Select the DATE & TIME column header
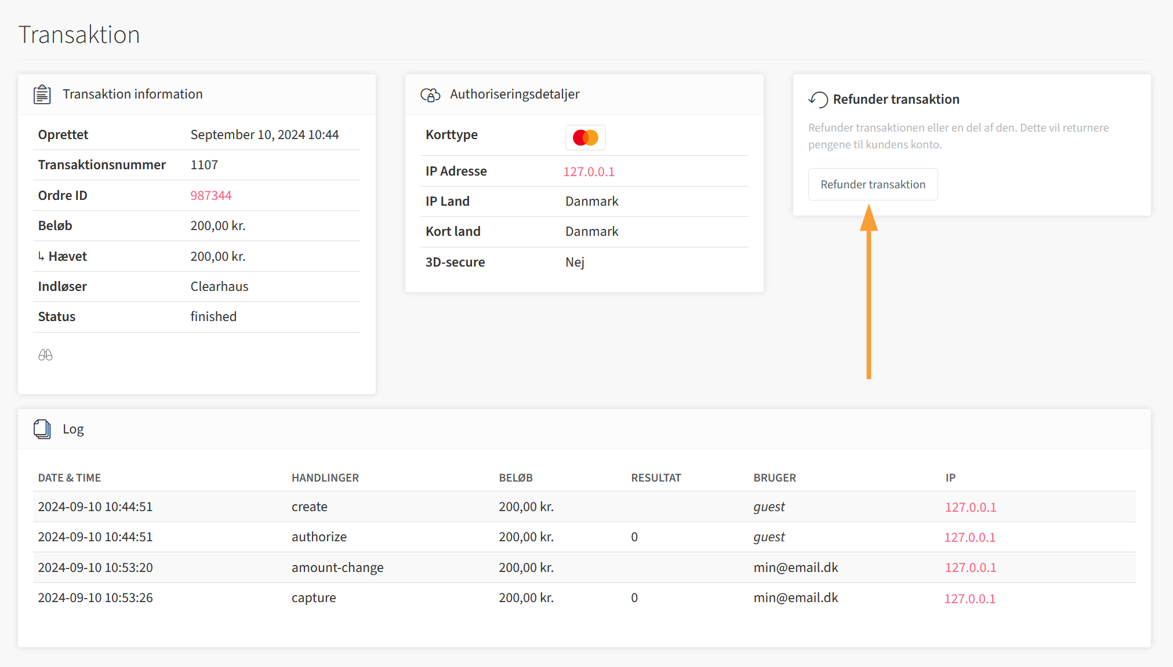1173x667 pixels. [x=70, y=478]
